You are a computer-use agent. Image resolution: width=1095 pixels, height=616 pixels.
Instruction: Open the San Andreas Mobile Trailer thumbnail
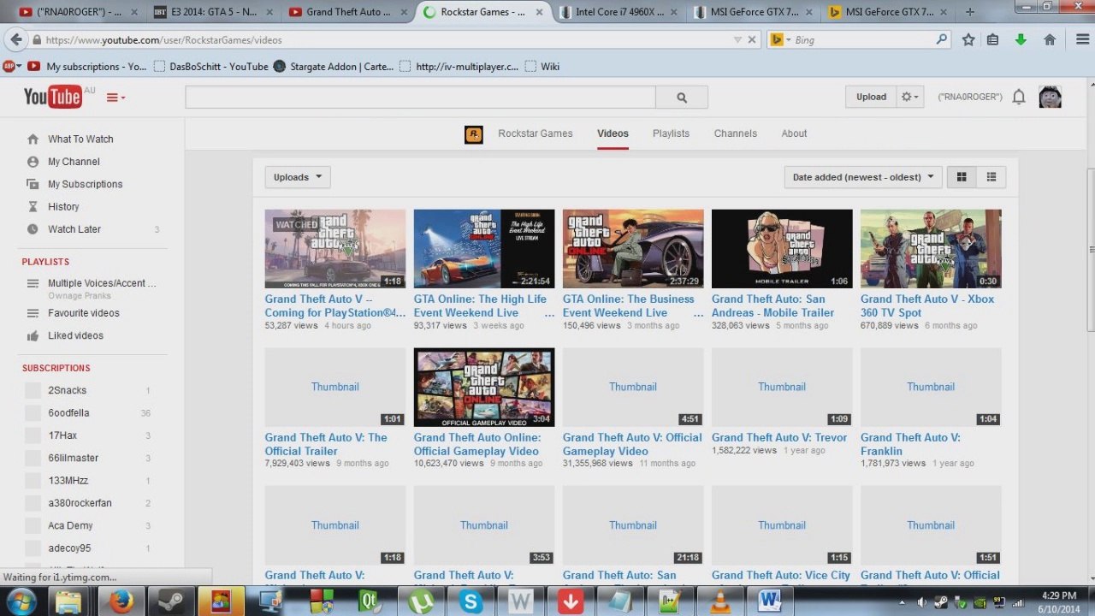click(x=782, y=249)
